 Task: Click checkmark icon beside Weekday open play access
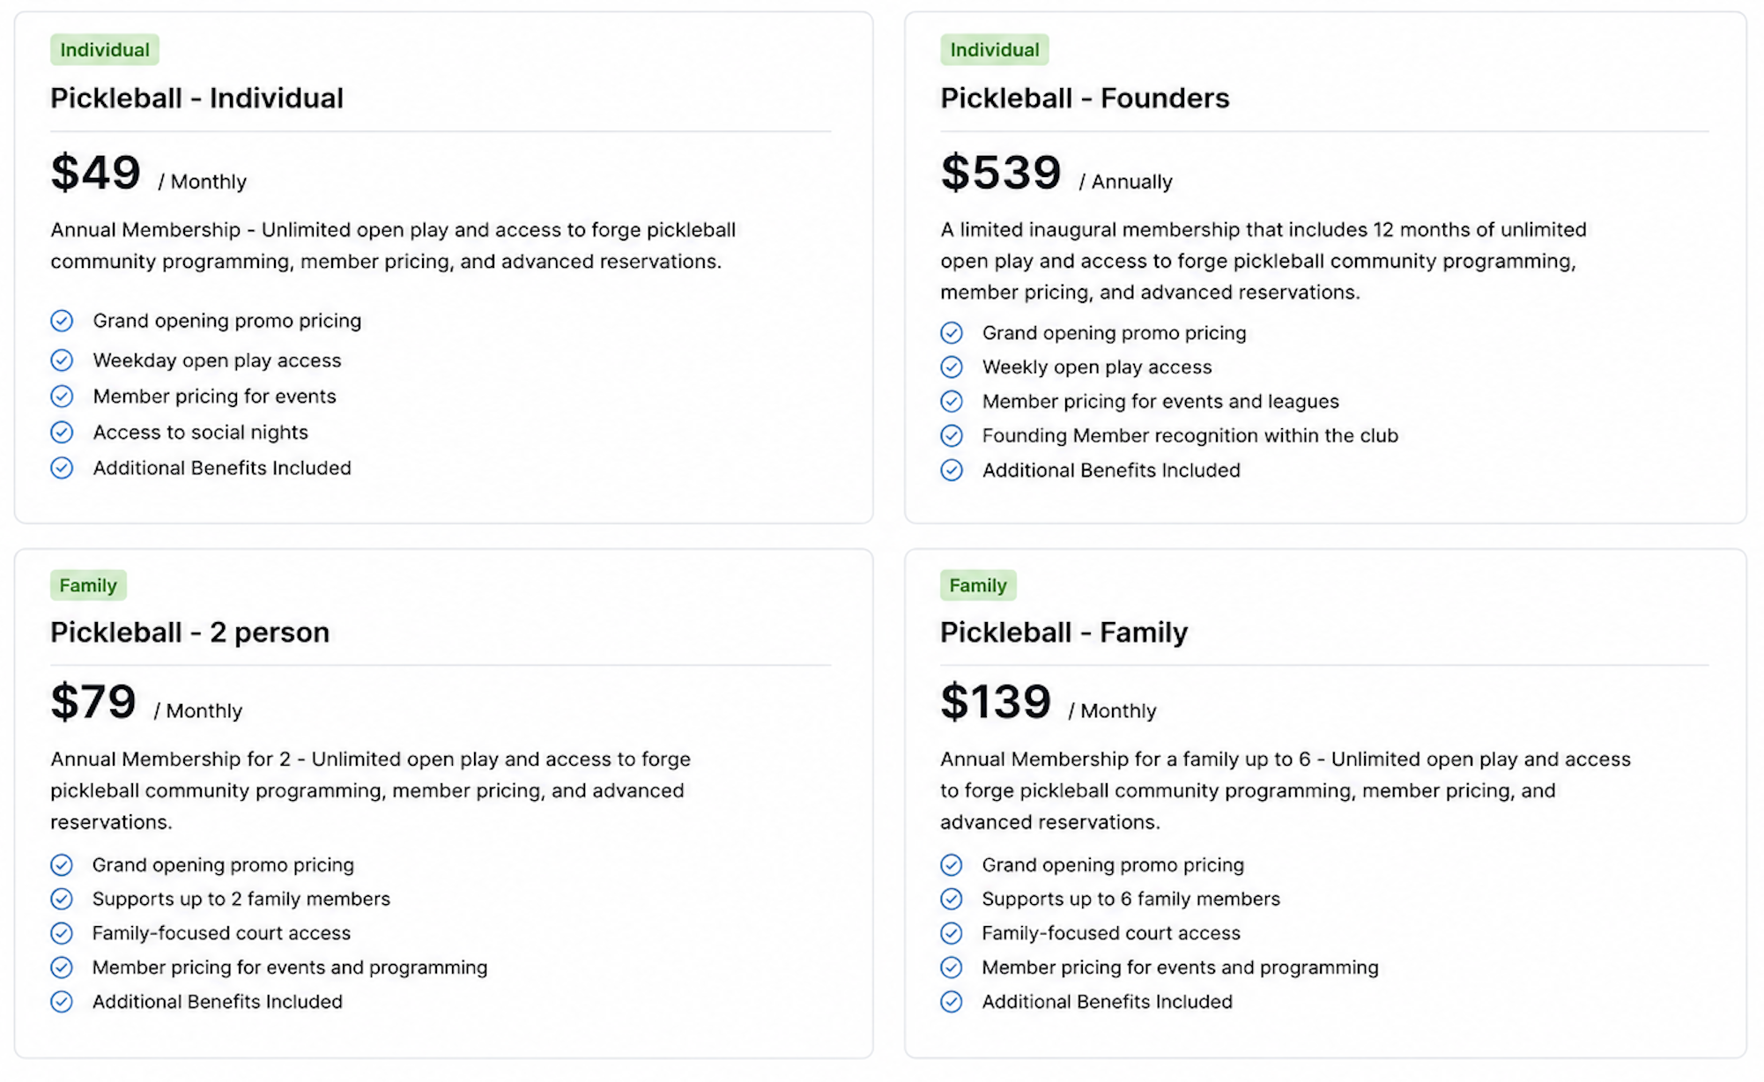coord(62,360)
